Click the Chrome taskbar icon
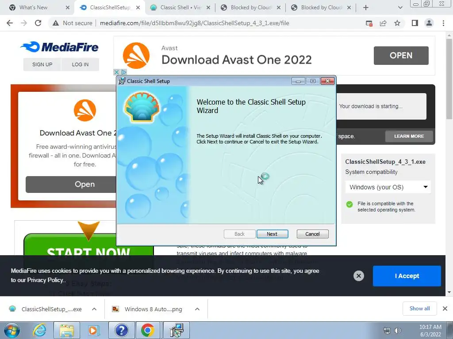Image resolution: width=453 pixels, height=339 pixels. point(148,330)
